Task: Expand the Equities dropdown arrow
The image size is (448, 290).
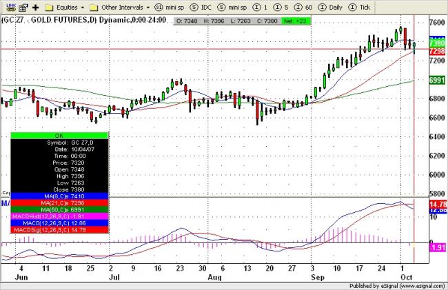Action: click(83, 8)
